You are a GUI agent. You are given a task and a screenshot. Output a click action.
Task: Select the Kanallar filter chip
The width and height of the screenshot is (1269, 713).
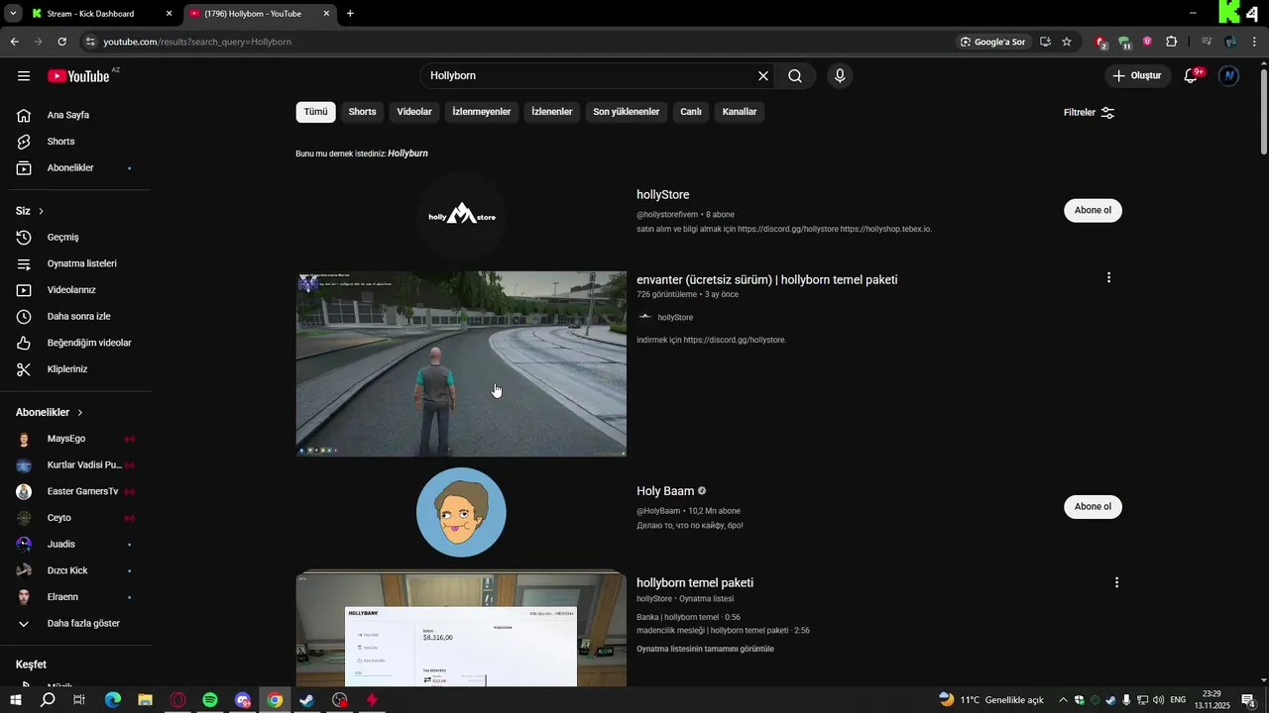coord(740,112)
